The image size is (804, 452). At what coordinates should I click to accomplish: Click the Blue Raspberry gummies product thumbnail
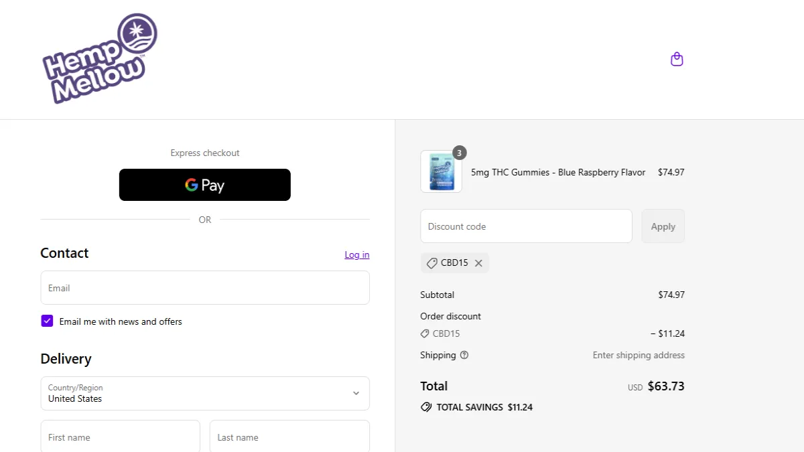click(441, 172)
